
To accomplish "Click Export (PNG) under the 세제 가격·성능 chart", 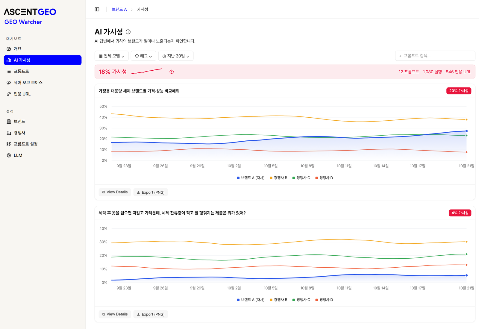I will 151,192.
